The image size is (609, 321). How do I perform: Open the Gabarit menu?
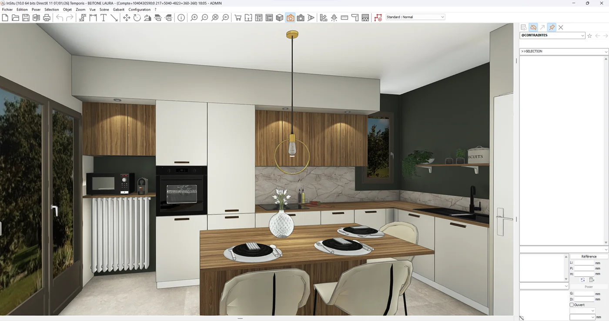pyautogui.click(x=119, y=10)
